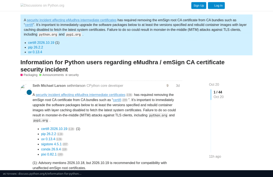The height and width of the screenshot is (177, 273).
Task: Click the grey security tag square
Action: click(66, 75)
